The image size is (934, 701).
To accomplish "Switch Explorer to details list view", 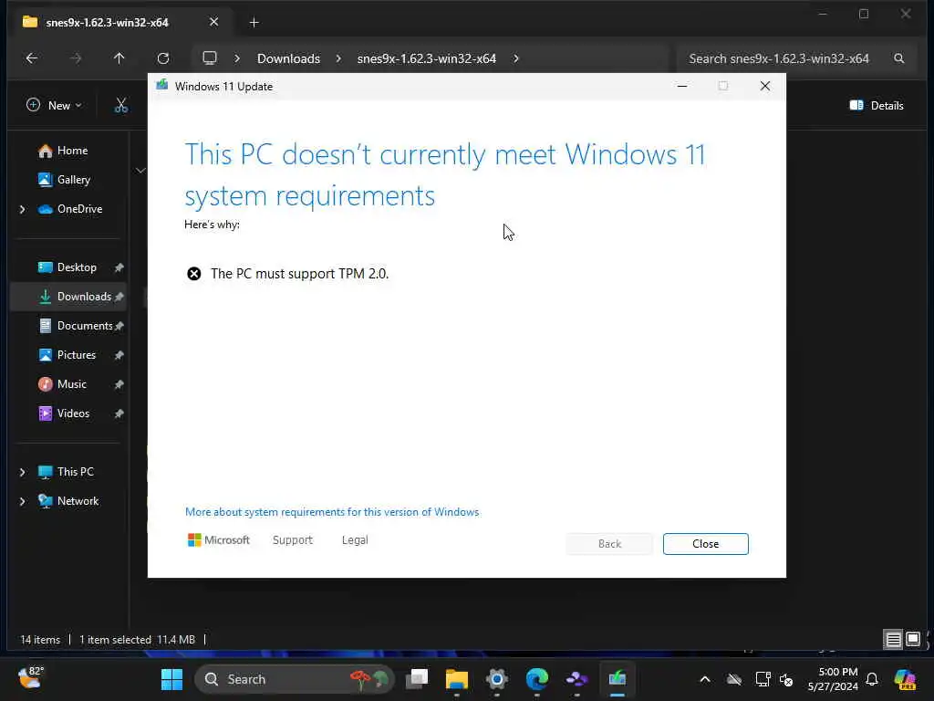I will [893, 640].
